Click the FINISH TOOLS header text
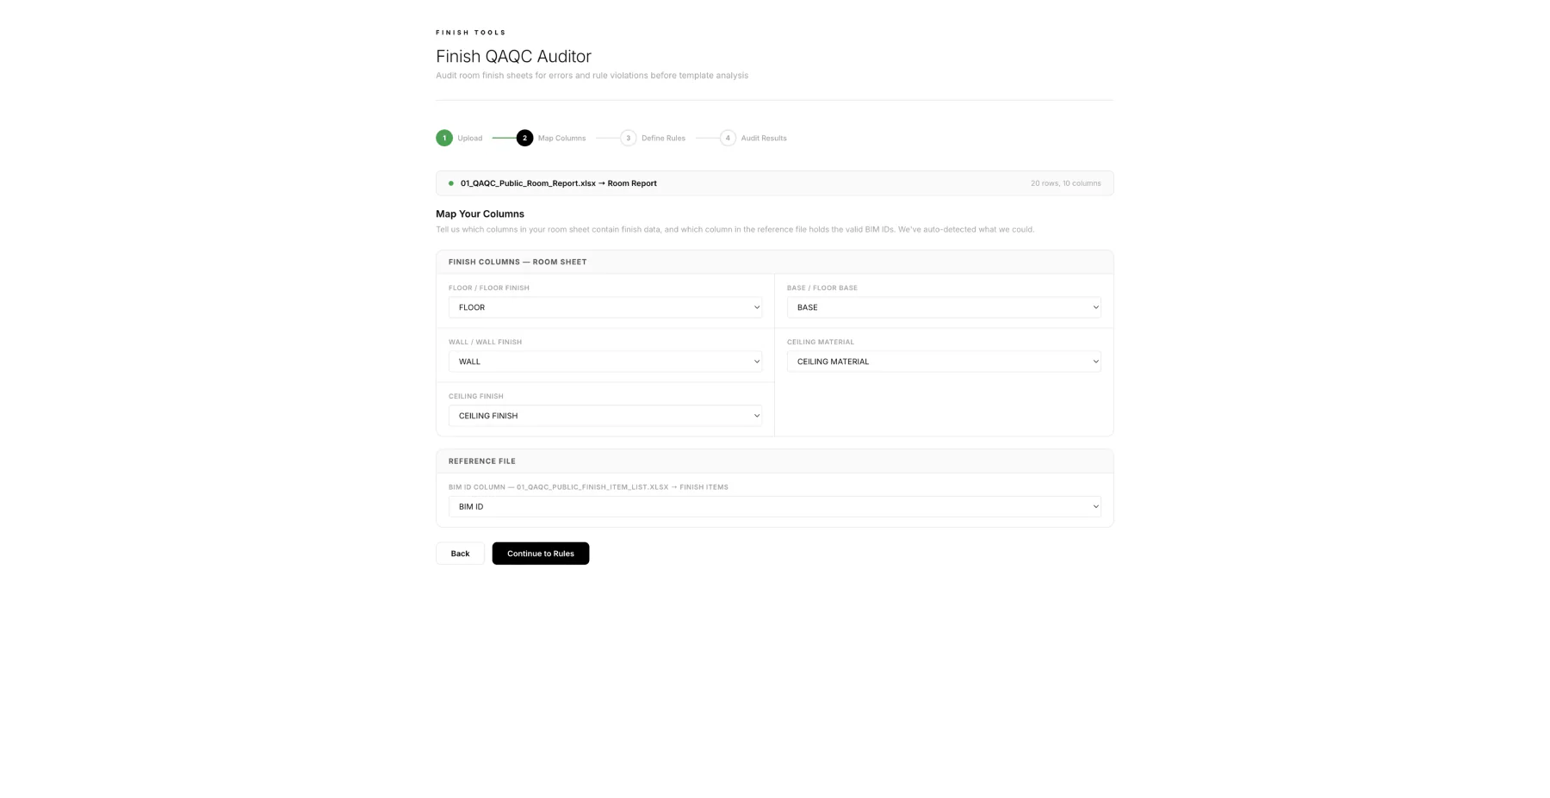 (x=470, y=32)
